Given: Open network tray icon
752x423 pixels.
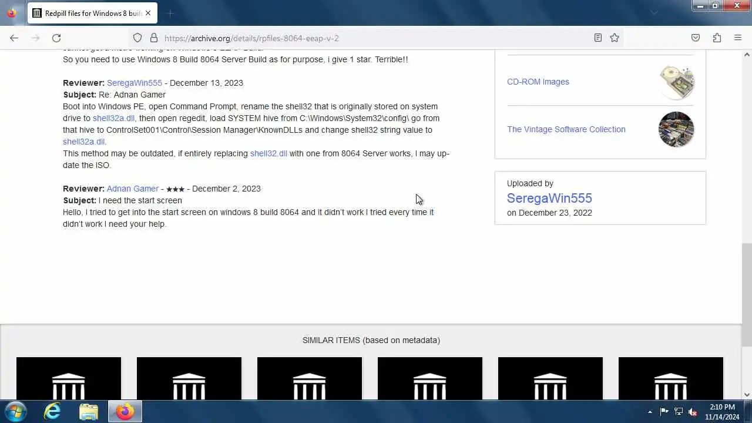Looking at the screenshot, I should tap(679, 412).
